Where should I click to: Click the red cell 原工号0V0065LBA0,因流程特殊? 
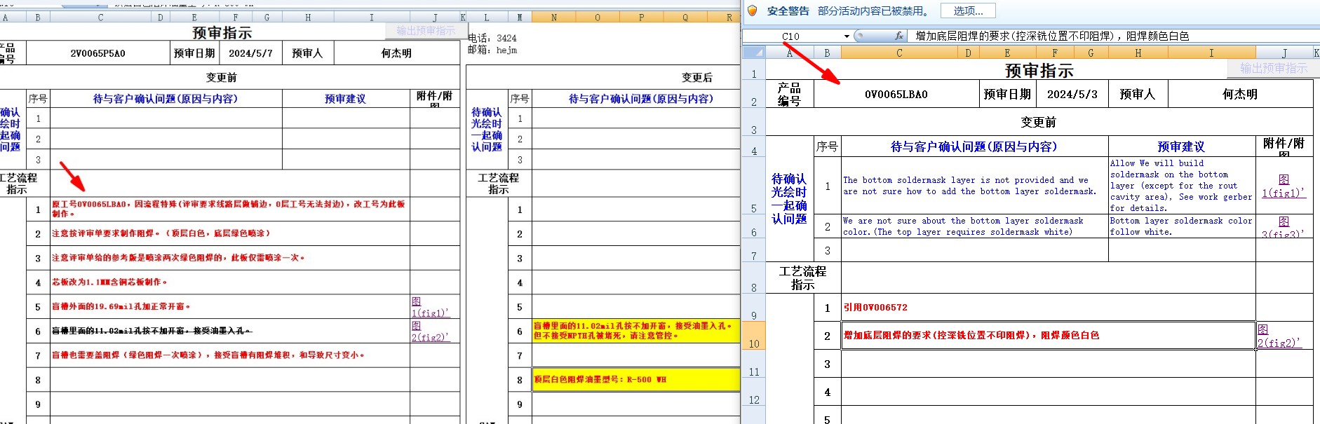click(230, 209)
